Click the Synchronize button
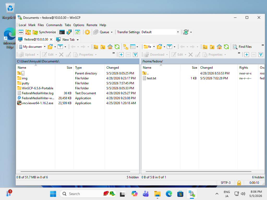This screenshot has width=267, height=200. tap(44, 32)
